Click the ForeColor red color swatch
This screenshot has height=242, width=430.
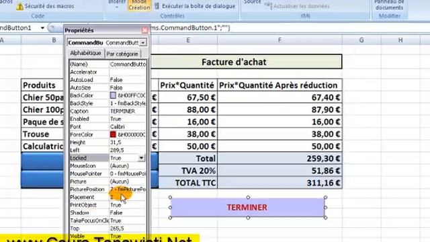[x=113, y=134]
